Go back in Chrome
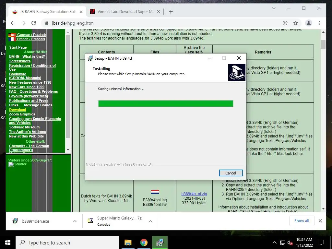This screenshot has height=249, width=332. click(x=13, y=23)
